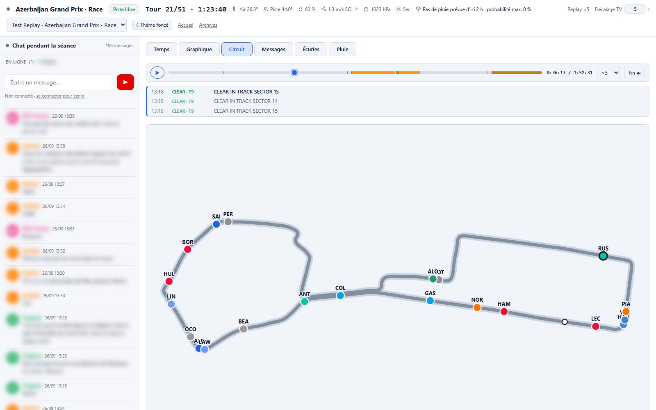Click the replay timeline position handle
Viewport: 656px width, 410px height.
pyautogui.click(x=294, y=73)
